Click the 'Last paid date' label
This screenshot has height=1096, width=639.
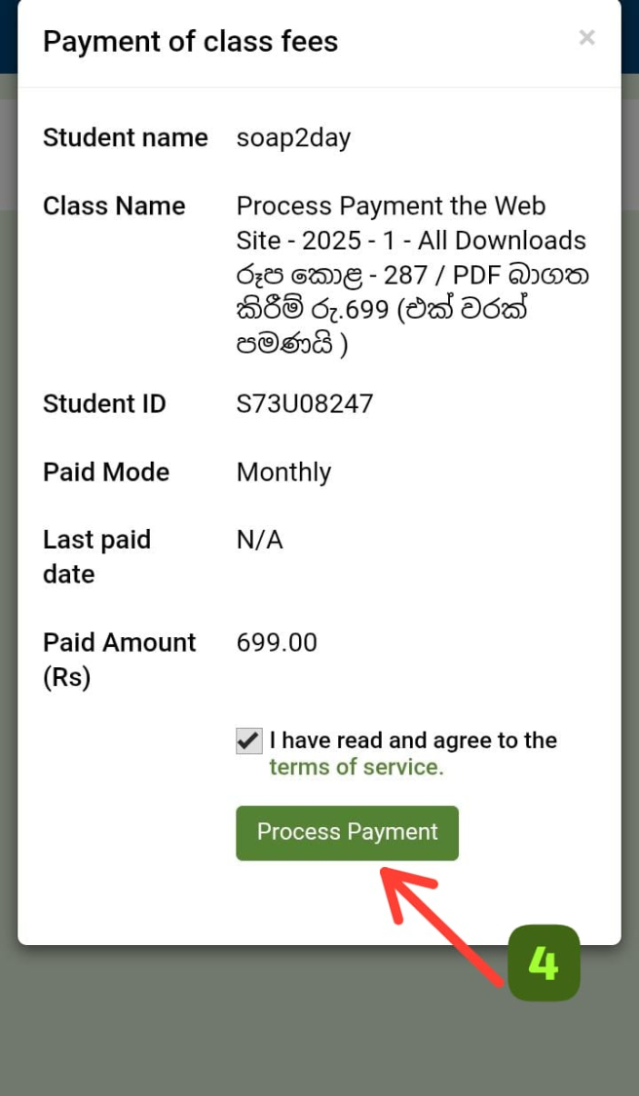click(x=96, y=556)
